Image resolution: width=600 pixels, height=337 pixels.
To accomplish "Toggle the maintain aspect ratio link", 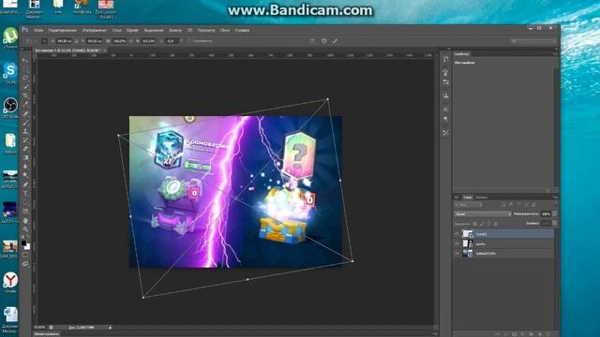I will 131,41.
